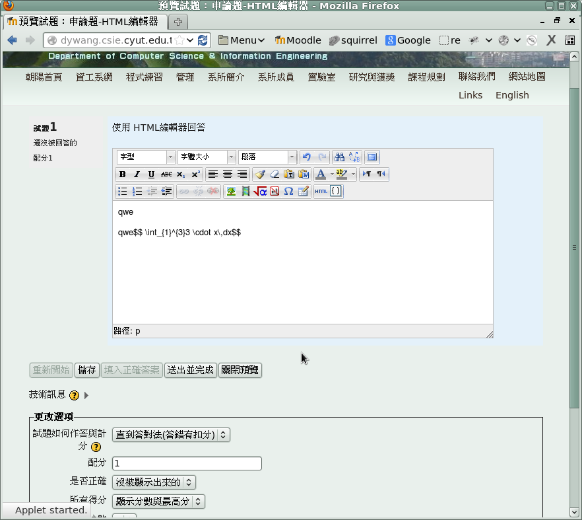Click the insert image icon
The width and height of the screenshot is (582, 520).
click(231, 192)
